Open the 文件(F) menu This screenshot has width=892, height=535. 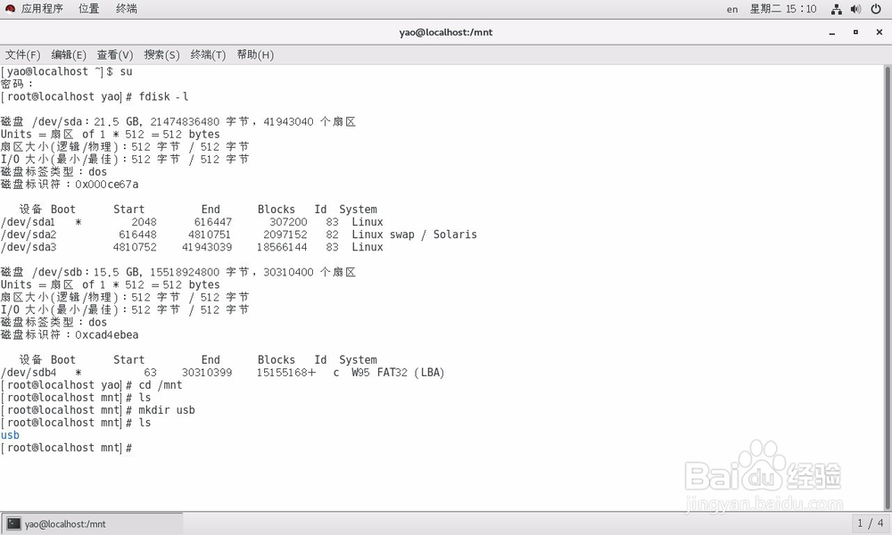click(23, 54)
